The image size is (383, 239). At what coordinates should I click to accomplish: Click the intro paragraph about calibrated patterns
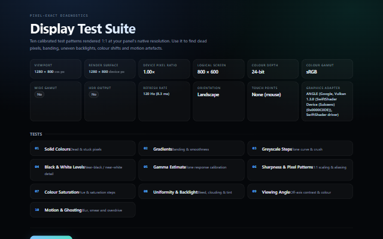[x=118, y=45]
